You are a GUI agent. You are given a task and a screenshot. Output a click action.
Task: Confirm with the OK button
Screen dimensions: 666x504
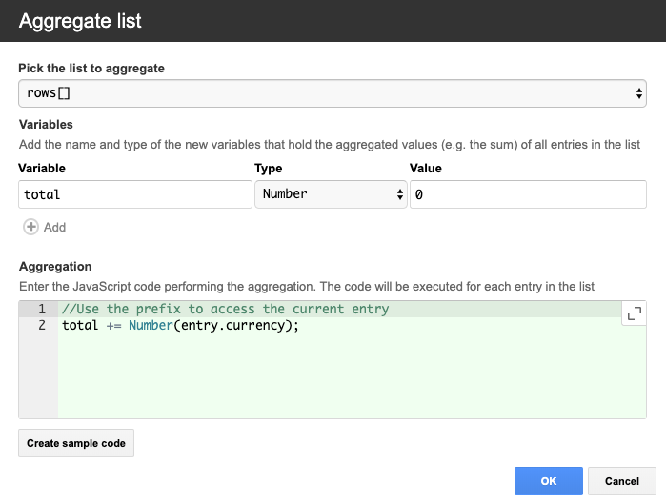pos(549,481)
